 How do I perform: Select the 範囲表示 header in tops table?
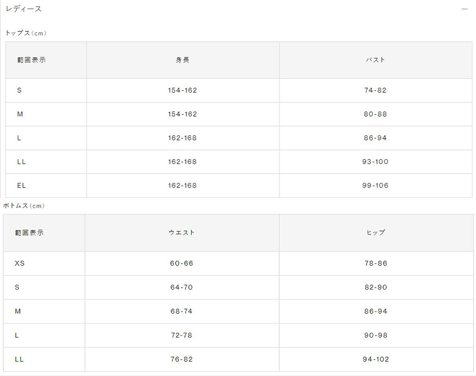[31, 60]
